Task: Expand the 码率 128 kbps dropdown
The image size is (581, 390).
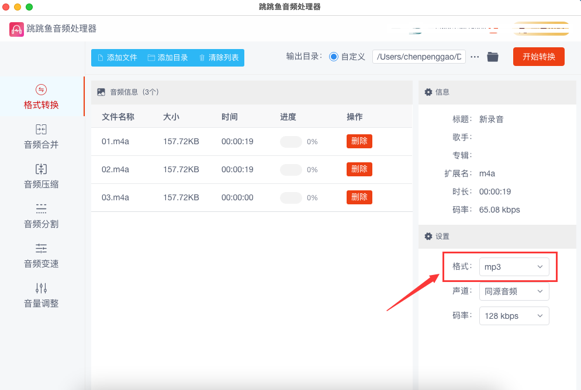Action: 514,316
